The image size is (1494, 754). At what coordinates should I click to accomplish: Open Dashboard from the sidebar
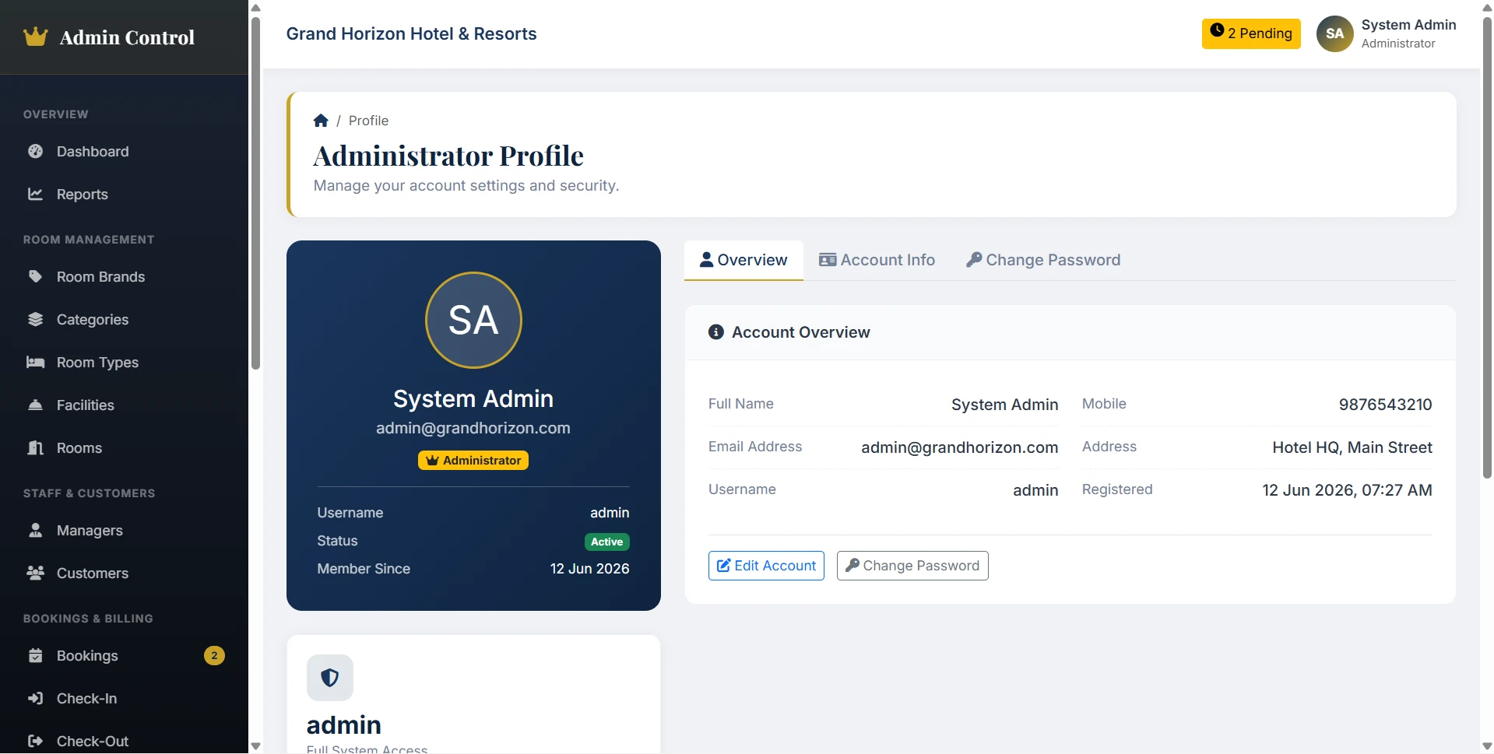point(125,151)
